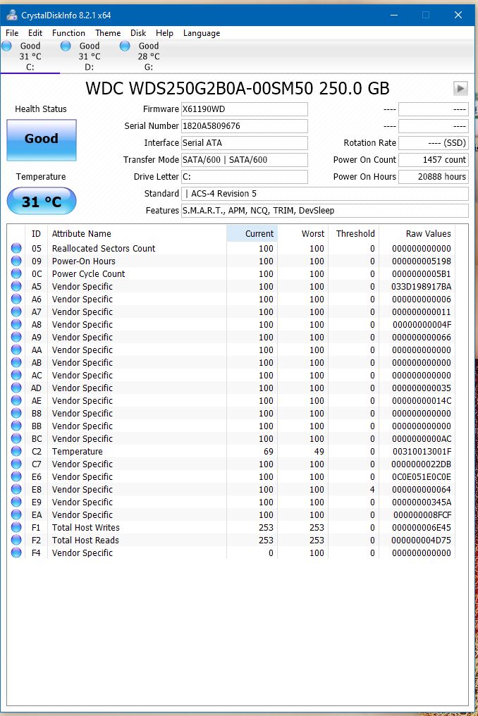Click status icon for attribute AC

click(x=16, y=375)
